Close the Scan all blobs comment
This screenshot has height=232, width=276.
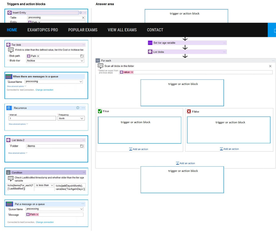270,66
